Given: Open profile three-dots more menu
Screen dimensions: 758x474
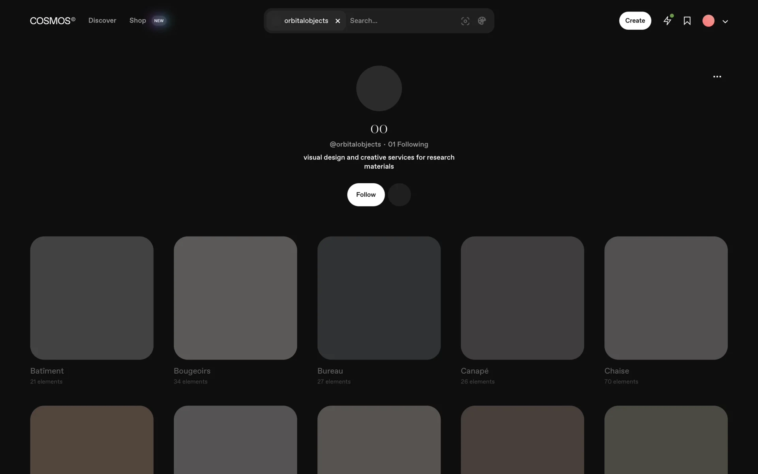Looking at the screenshot, I should (717, 77).
